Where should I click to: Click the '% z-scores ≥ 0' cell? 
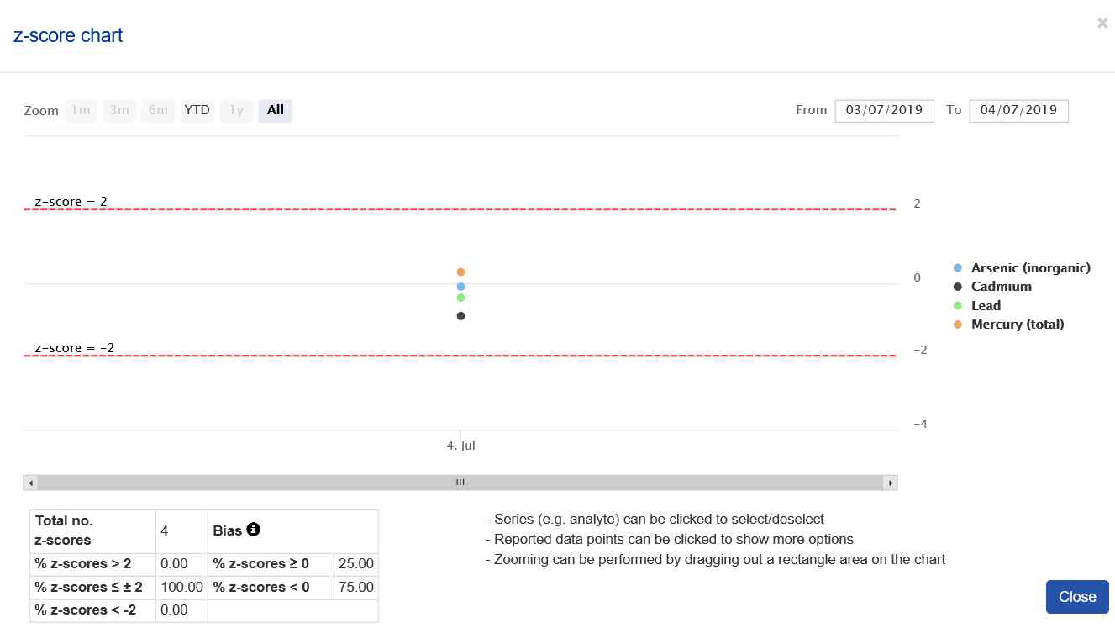coord(271,563)
